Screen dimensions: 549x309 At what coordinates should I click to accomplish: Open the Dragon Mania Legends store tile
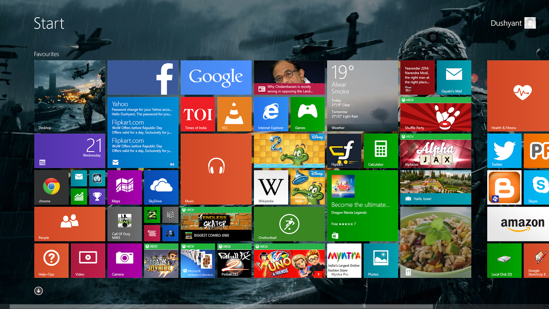362,206
